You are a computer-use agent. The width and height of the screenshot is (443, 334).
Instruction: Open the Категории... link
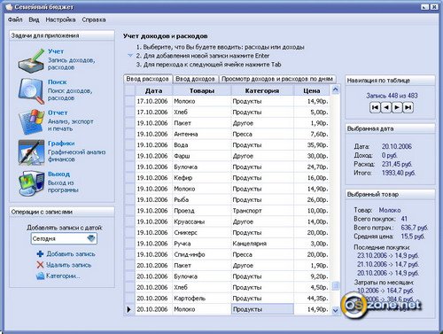pos(63,276)
